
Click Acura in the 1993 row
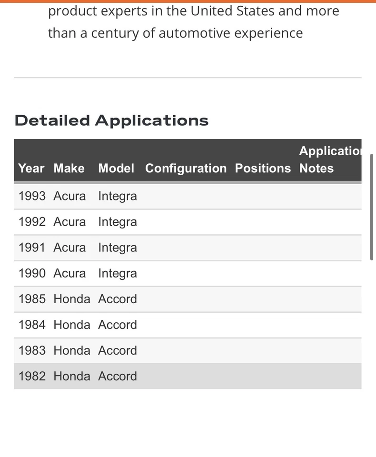(69, 196)
